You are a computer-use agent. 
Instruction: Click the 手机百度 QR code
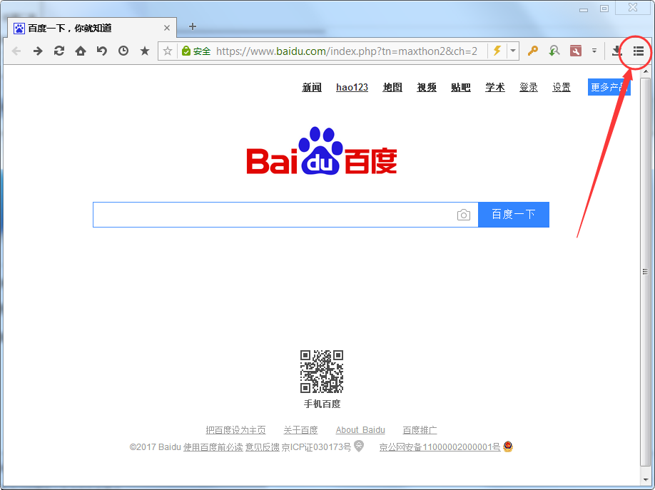tap(322, 372)
